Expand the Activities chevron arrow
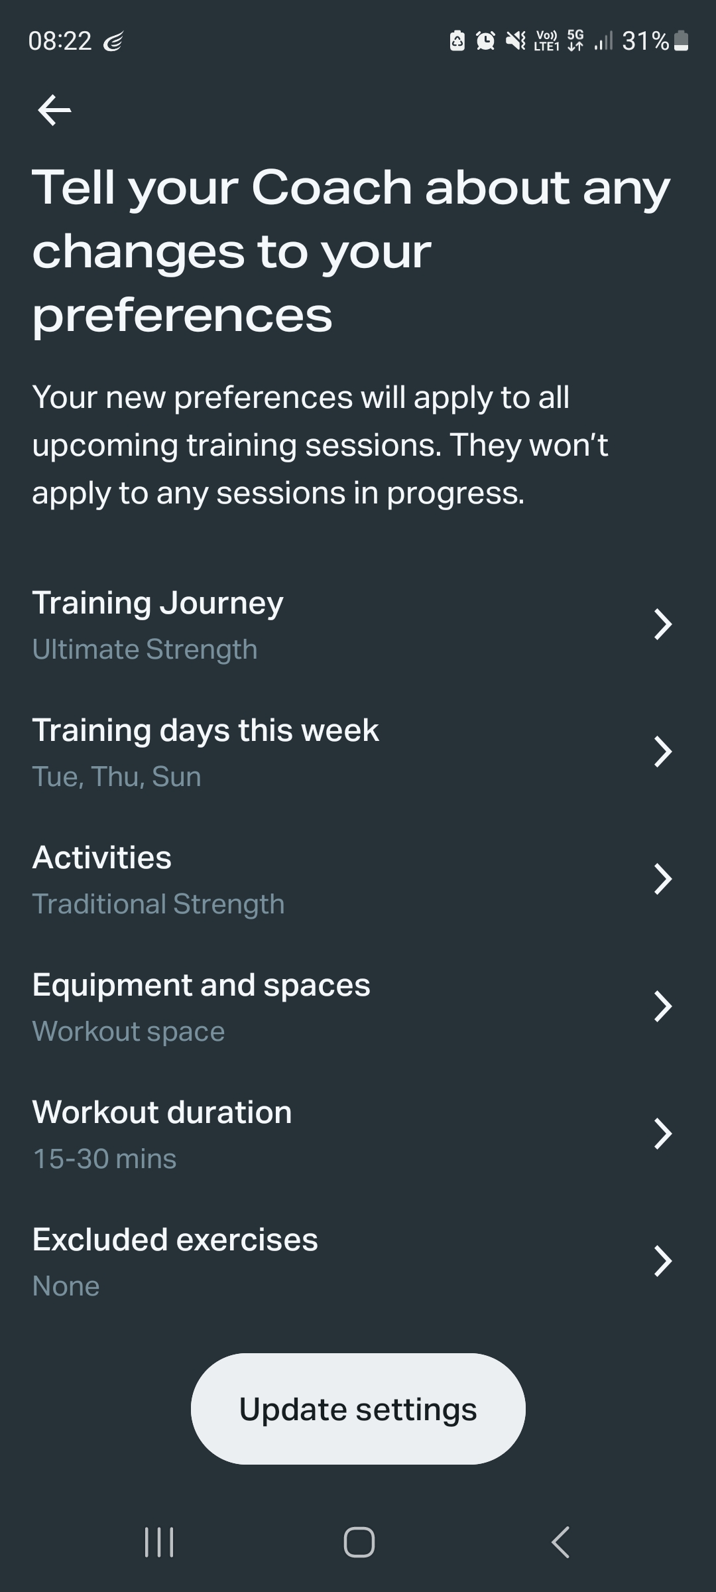Image resolution: width=716 pixels, height=1592 pixels. (x=663, y=879)
